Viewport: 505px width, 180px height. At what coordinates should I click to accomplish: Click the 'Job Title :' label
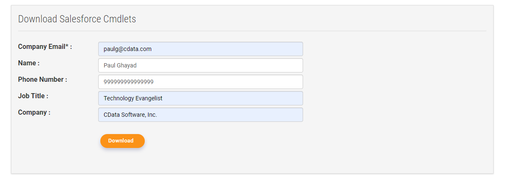[x=33, y=96]
